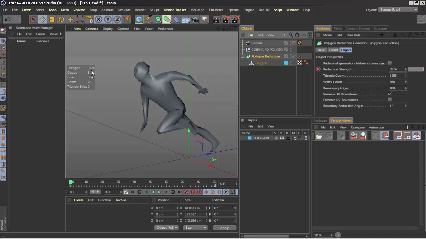Image resolution: width=426 pixels, height=239 pixels.
Task: Collapse the Polygon Reduction tree item
Action: click(x=243, y=56)
